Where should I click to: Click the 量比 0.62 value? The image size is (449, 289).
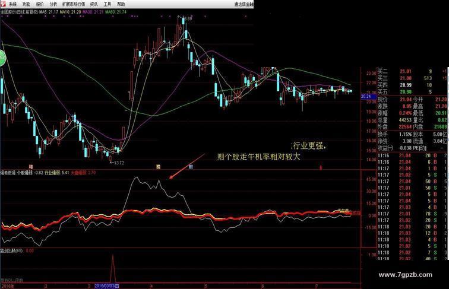point(442,120)
